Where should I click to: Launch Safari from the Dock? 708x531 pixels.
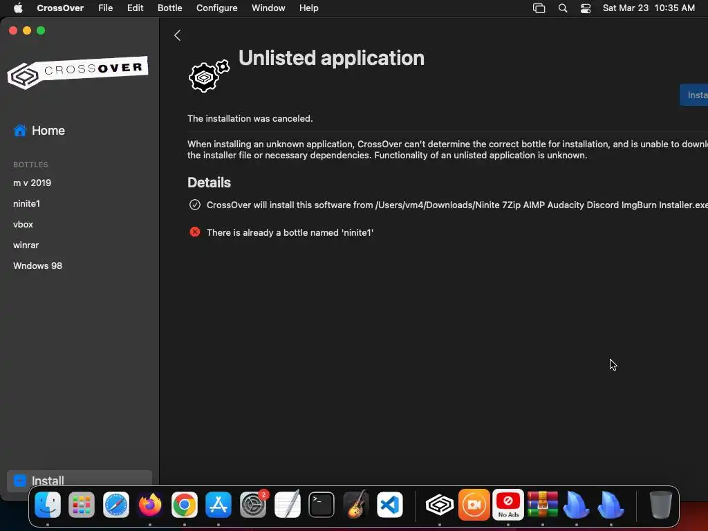[x=116, y=504]
